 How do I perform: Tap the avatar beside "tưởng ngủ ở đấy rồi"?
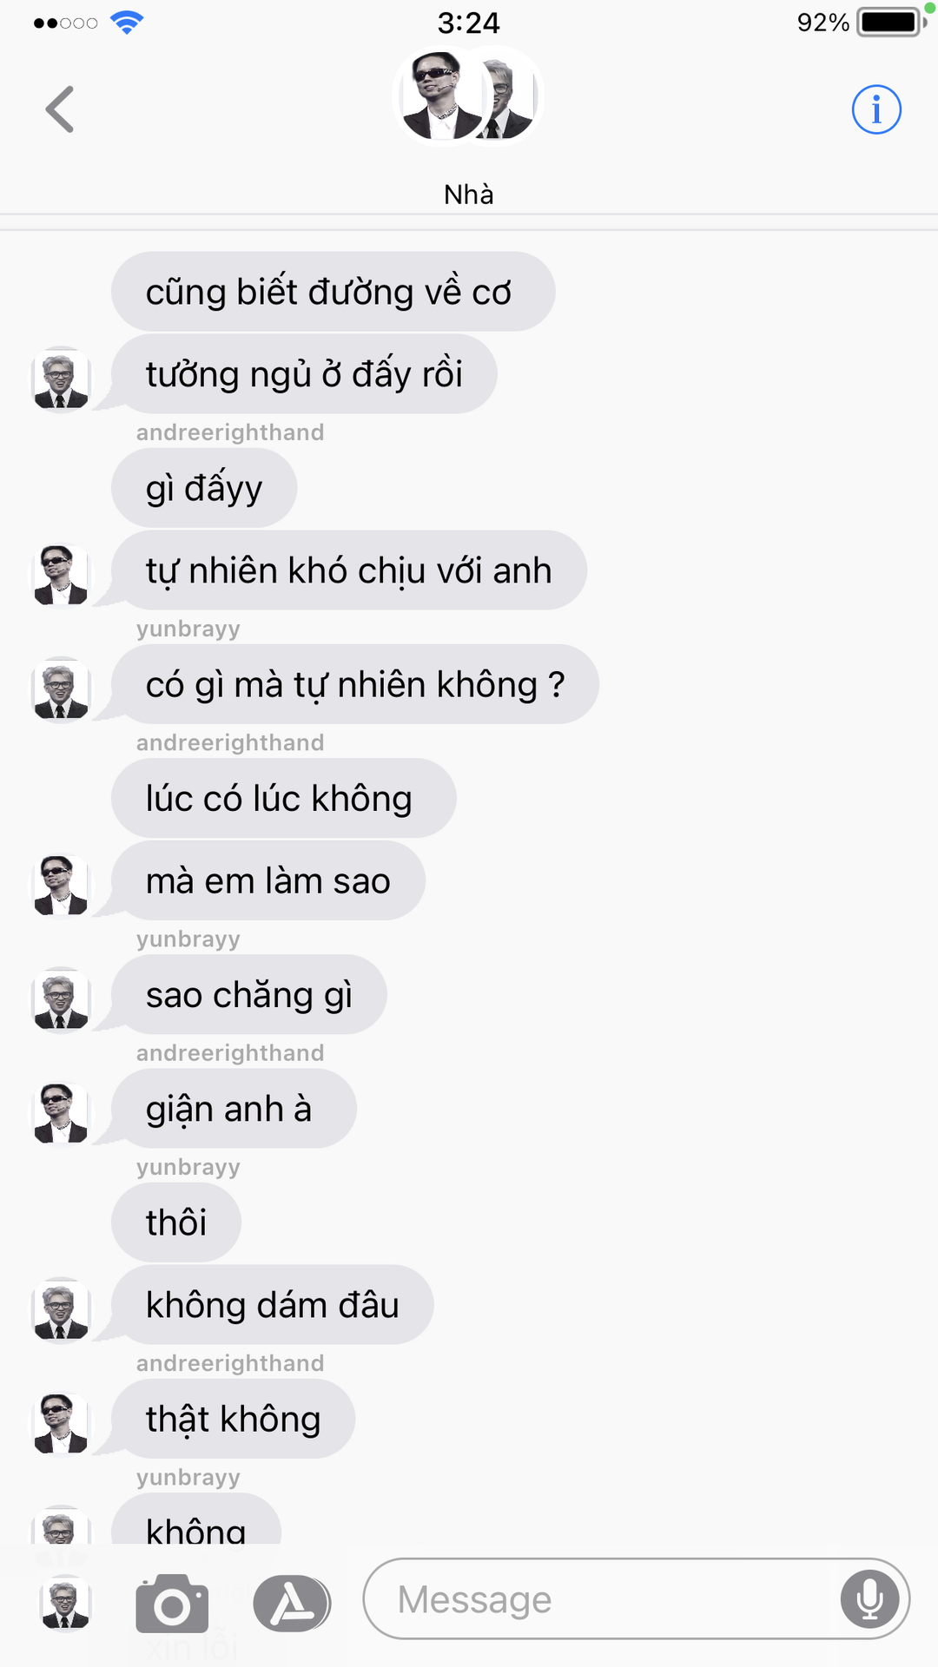click(x=61, y=379)
